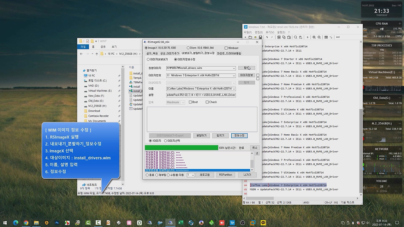Click the green progress bar in RSImageX
404x227 pixels.
pos(181,148)
